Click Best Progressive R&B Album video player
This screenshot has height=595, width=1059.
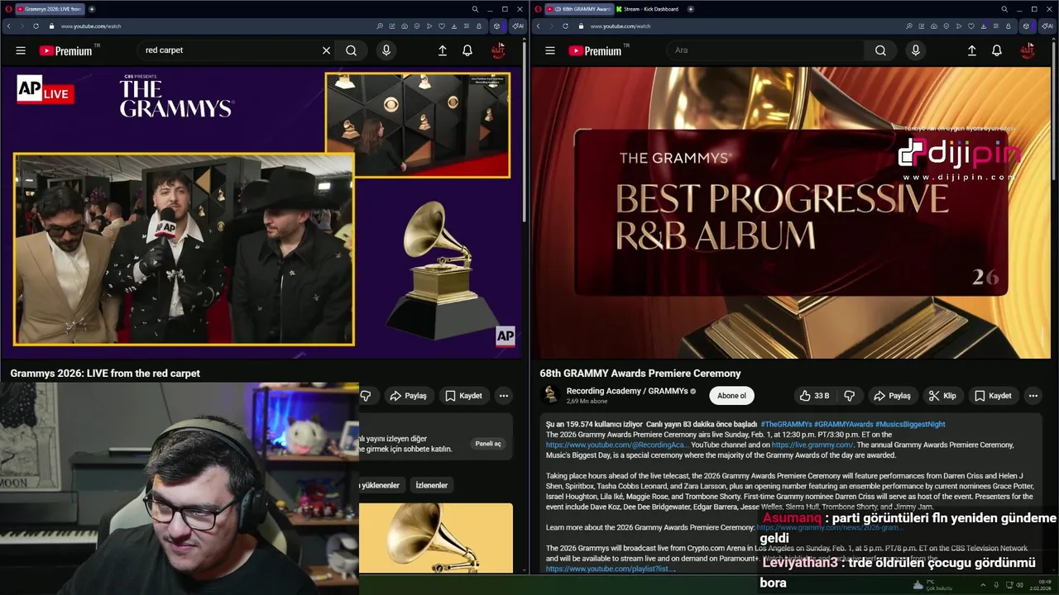791,213
